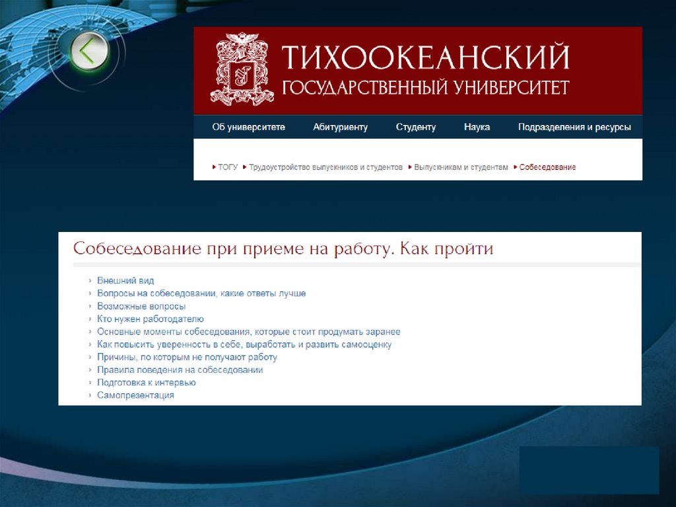Open the 'Абитуриенту' menu
Viewport: 676px width, 507px height.
340,127
